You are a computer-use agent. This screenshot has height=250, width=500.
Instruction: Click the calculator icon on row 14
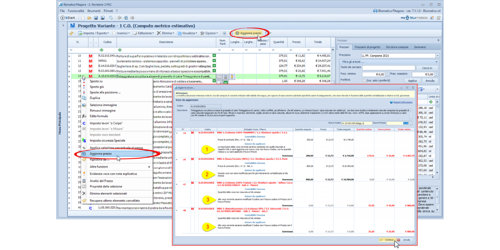(x=226, y=77)
